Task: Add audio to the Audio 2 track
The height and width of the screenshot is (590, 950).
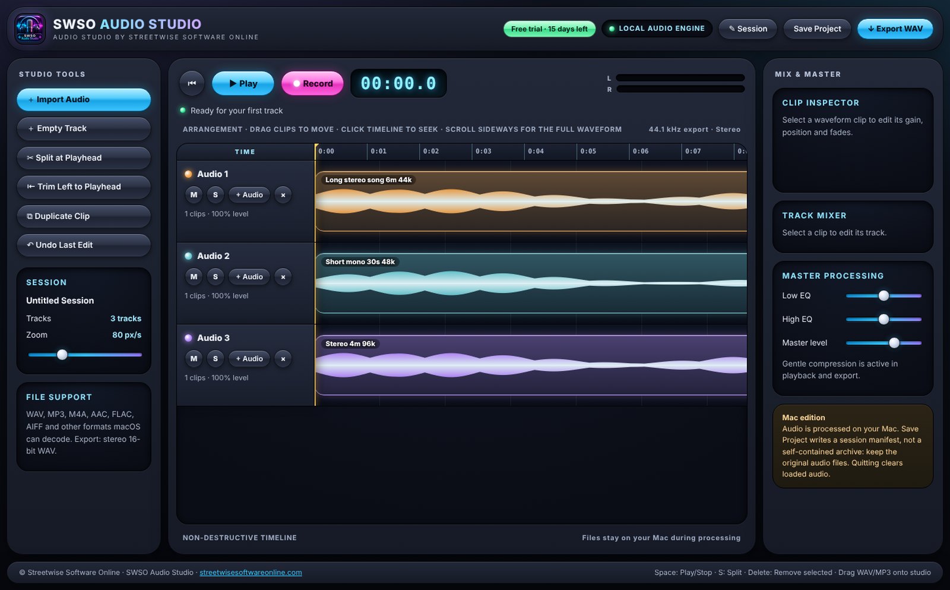Action: coord(249,277)
